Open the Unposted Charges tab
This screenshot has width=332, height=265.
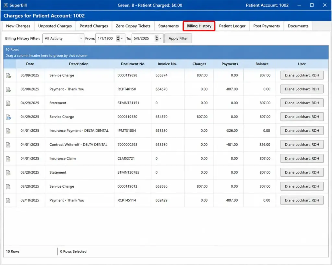click(55, 26)
